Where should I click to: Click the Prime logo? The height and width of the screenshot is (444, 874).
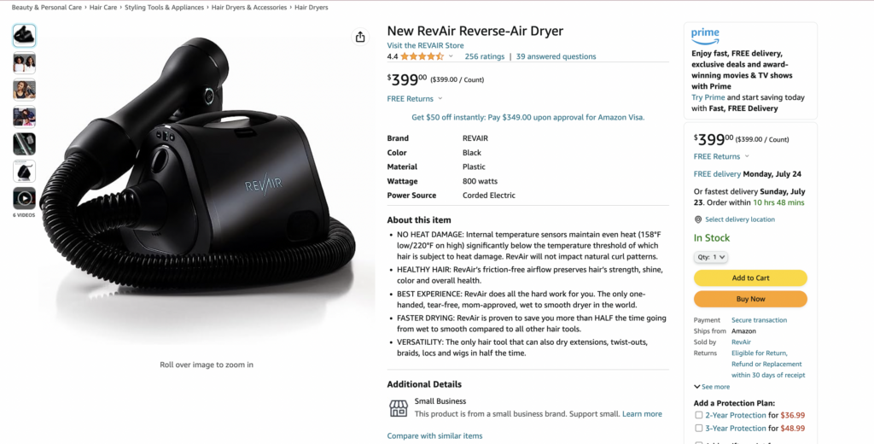705,37
